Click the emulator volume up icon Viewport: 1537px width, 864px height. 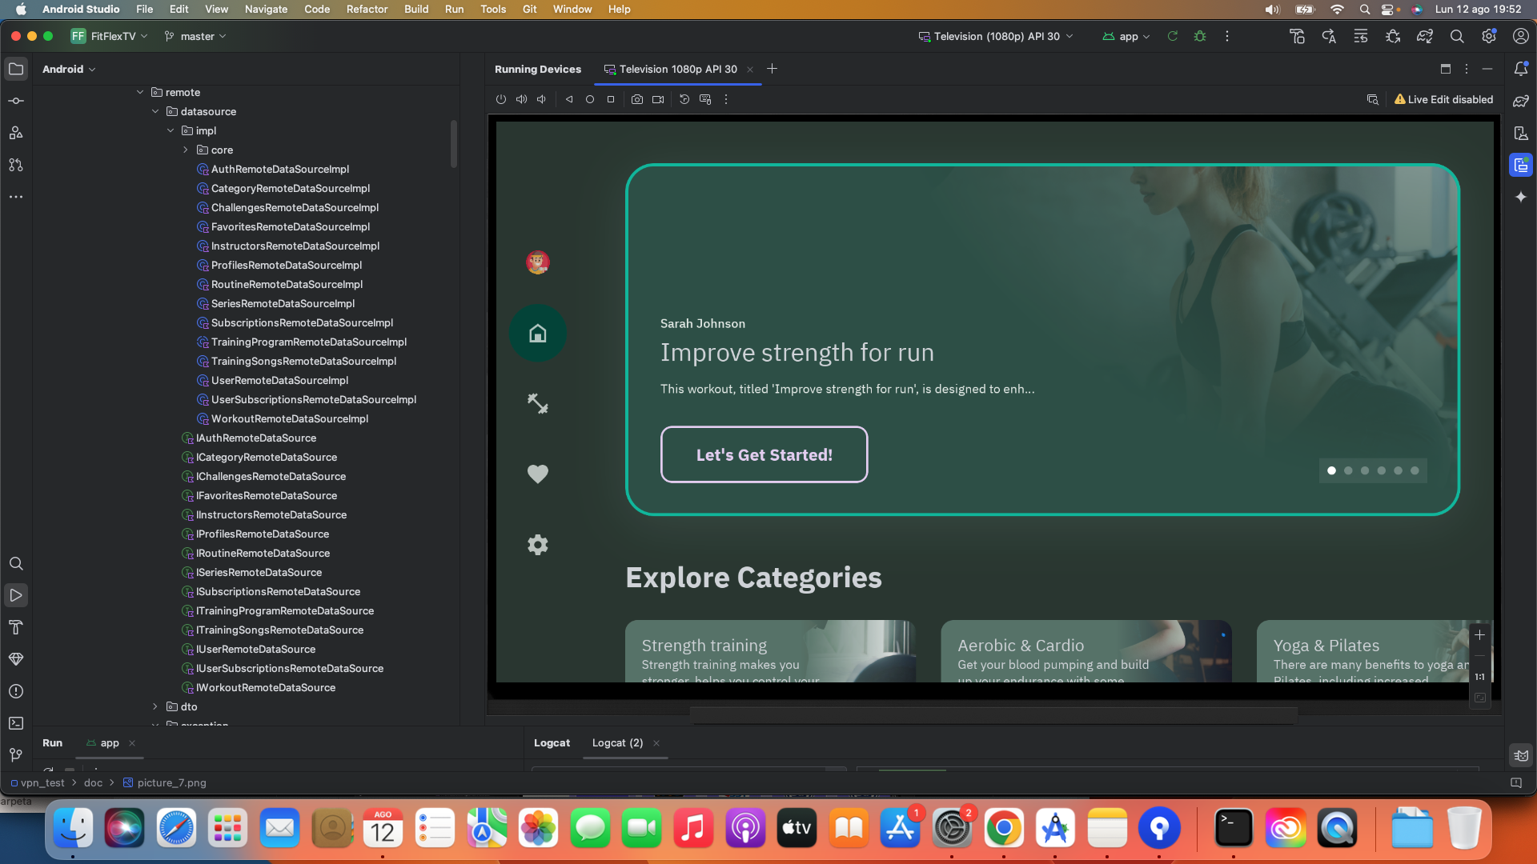[521, 100]
